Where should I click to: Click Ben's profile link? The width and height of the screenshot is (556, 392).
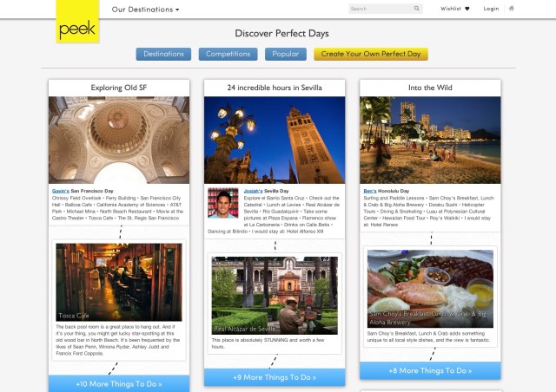point(370,191)
